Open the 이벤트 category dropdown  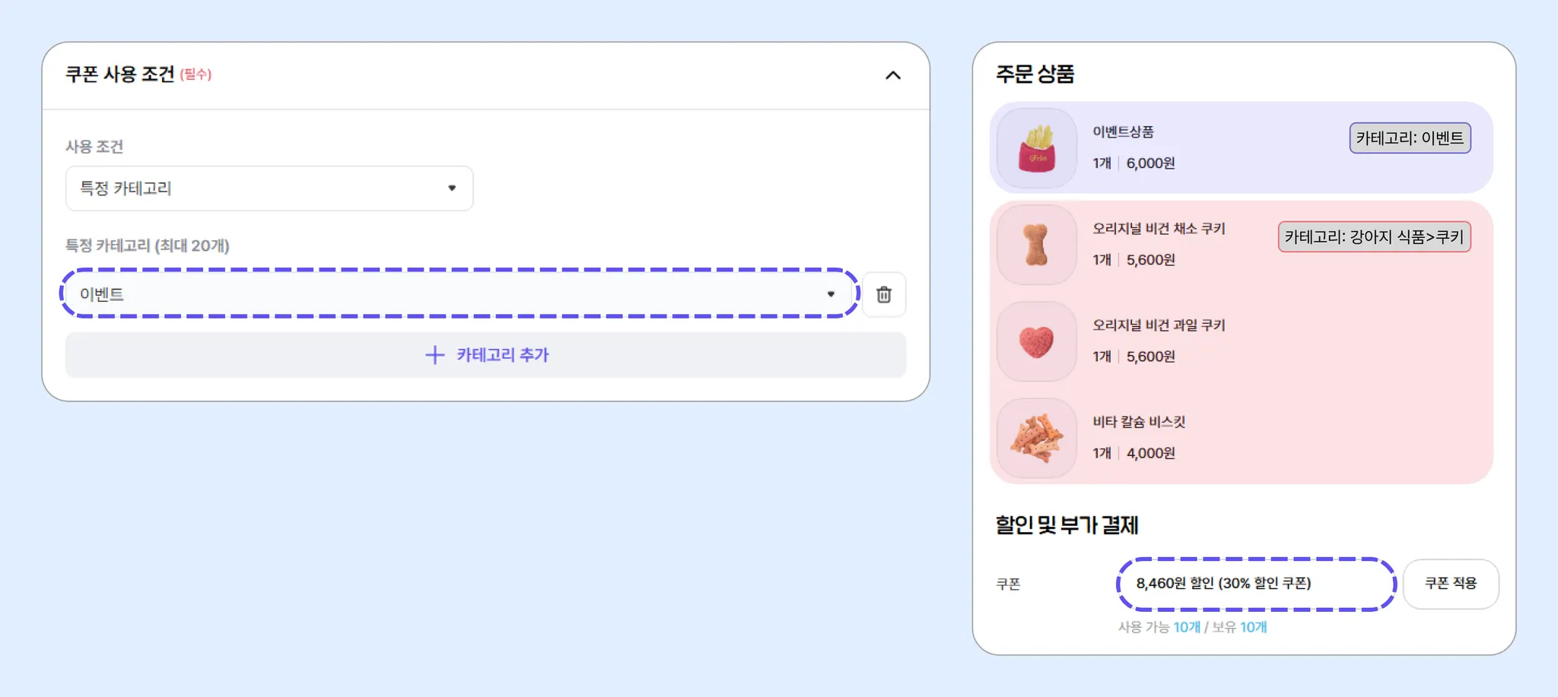[x=459, y=293]
